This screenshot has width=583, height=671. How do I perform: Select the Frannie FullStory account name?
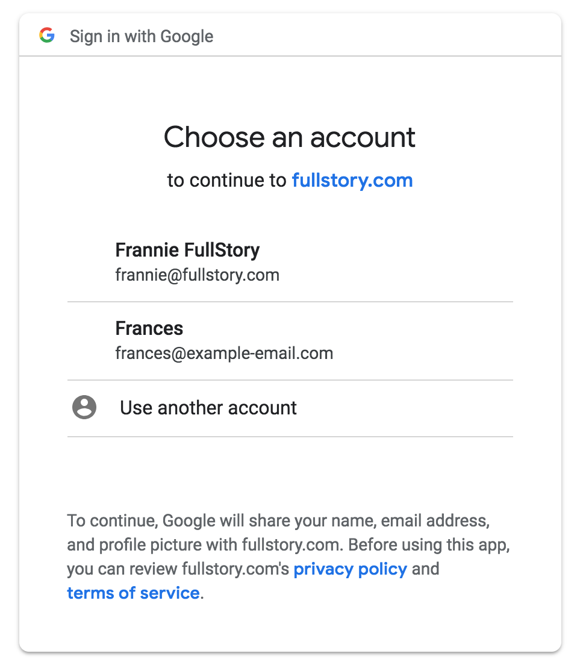click(x=187, y=250)
